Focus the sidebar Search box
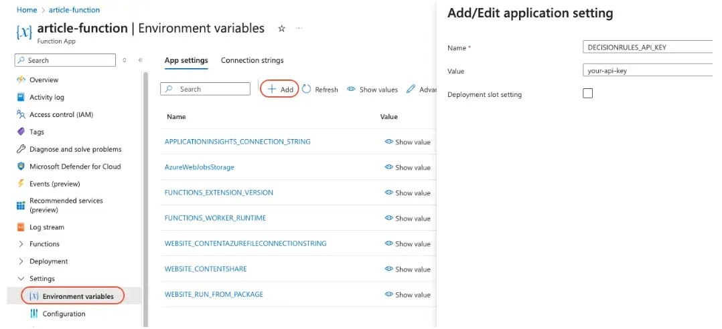 pyautogui.click(x=66, y=60)
